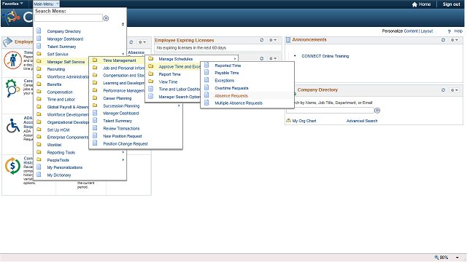Screen dimensions: 467x262
Task: Open Employee Expiring Licenses settings dropdown
Action: point(273,40)
